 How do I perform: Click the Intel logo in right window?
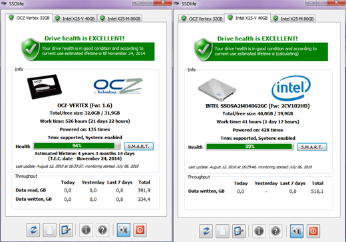click(x=291, y=88)
